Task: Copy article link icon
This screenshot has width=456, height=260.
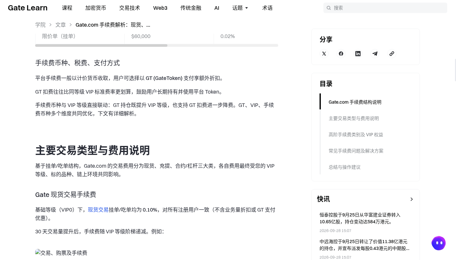Action: tap(392, 54)
